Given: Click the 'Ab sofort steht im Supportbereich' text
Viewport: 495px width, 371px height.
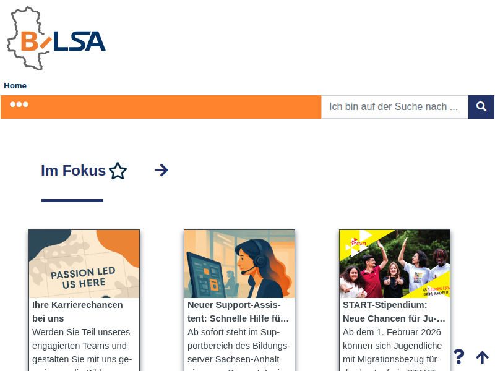Looking at the screenshot, I should click(239, 349).
